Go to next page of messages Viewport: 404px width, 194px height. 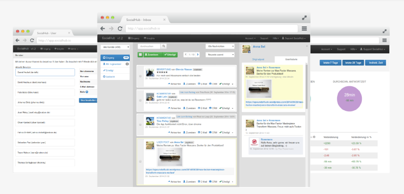pyautogui.click(x=198, y=54)
